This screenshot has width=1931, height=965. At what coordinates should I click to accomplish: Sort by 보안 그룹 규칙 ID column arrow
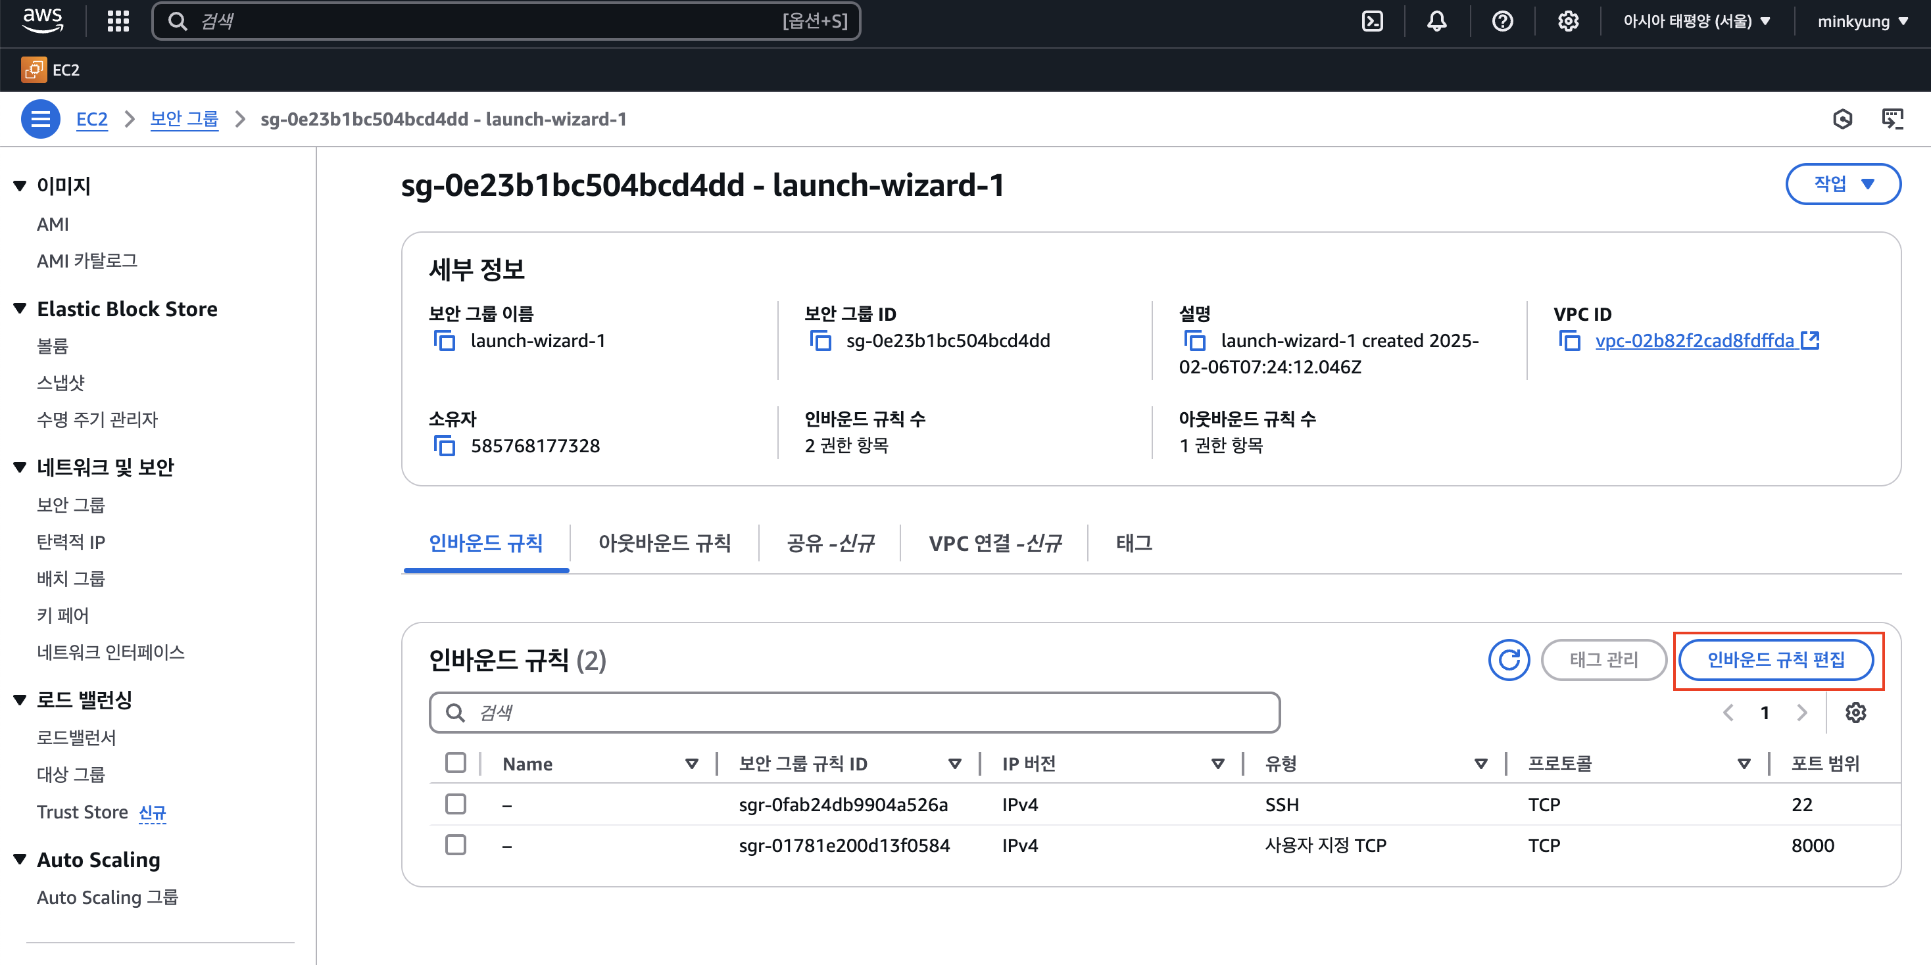[954, 763]
